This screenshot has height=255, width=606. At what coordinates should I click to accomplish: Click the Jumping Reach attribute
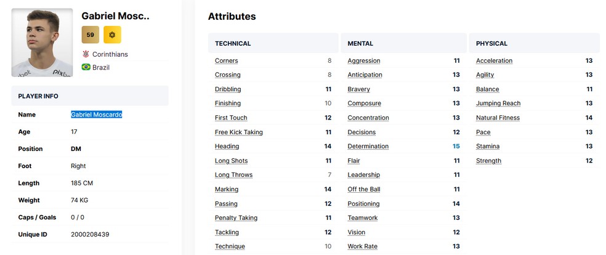click(x=498, y=103)
